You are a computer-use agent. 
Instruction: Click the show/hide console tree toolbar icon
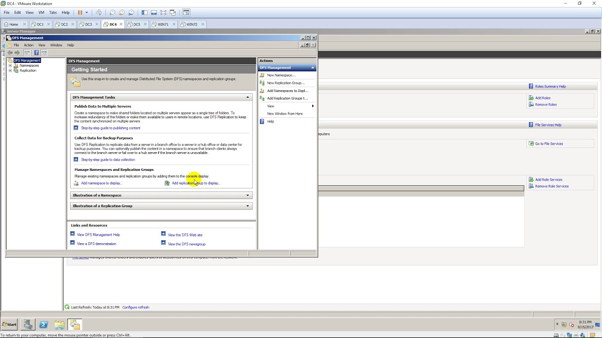(27, 53)
